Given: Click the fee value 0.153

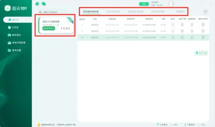Looking at the screenshot, I should [x=163, y=37].
